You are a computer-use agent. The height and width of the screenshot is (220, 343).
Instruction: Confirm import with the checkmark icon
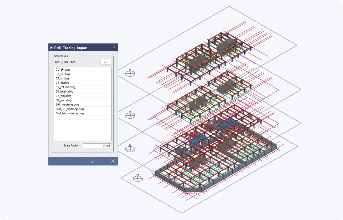click(x=93, y=161)
